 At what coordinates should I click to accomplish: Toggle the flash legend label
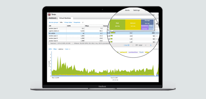141,52
